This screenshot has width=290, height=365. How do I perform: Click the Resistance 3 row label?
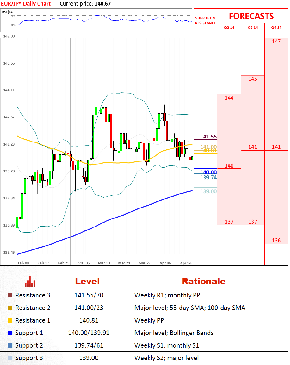(33, 295)
